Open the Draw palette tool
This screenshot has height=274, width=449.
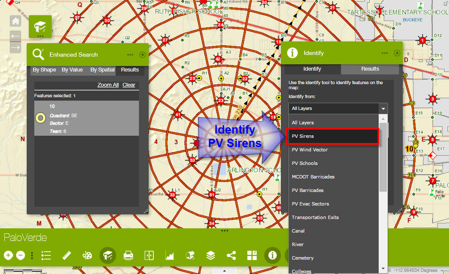[87, 255]
